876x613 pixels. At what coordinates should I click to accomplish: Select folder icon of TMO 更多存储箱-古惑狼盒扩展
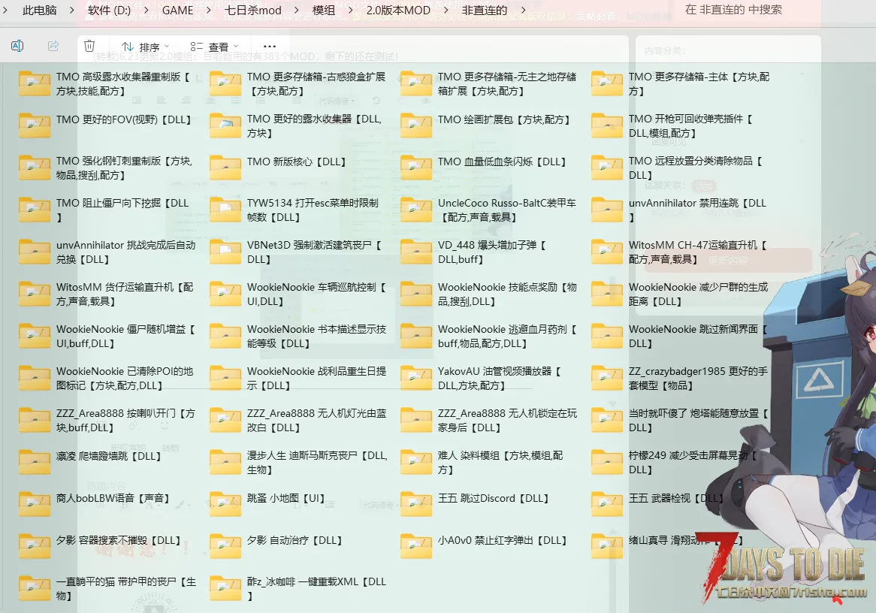tap(225, 83)
